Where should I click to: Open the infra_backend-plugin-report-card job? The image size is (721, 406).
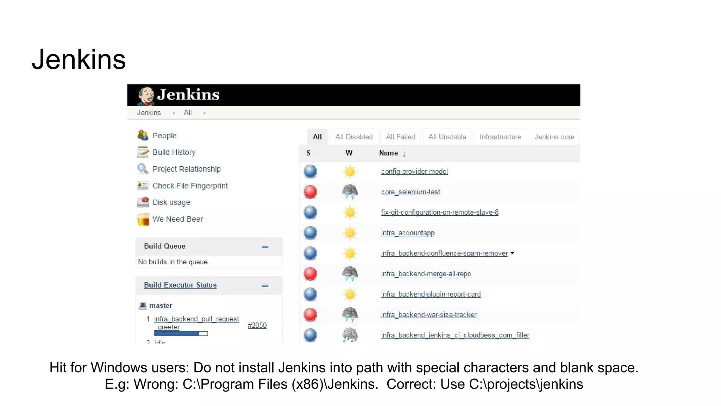[x=431, y=294]
